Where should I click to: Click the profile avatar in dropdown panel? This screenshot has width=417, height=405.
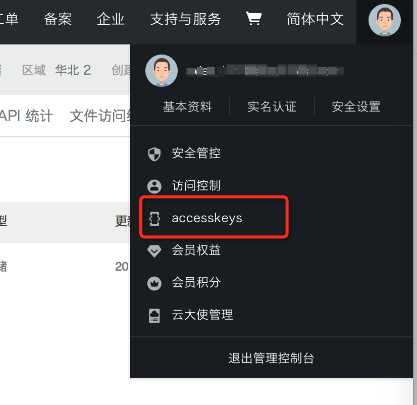pyautogui.click(x=162, y=71)
